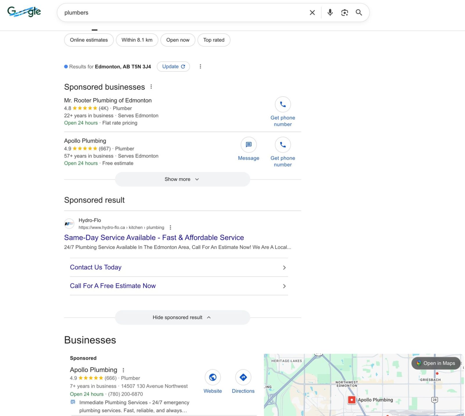
Task: Click the storefront icon beside Immediate Plumbing Services
Action: pyautogui.click(x=73, y=402)
